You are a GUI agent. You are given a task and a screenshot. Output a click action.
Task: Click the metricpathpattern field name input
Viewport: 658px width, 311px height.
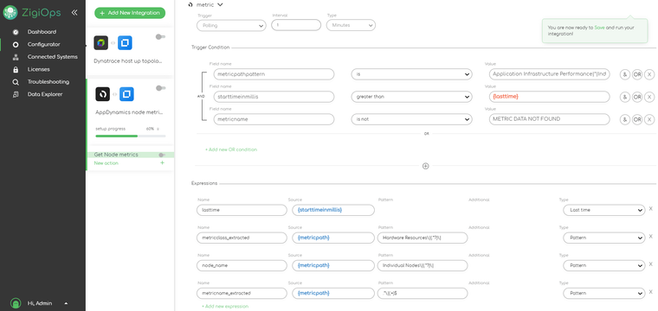click(x=274, y=74)
